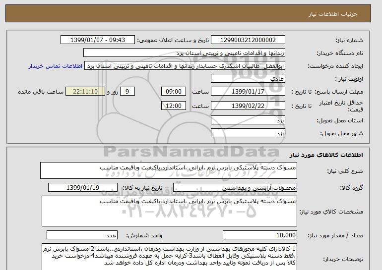Click the شماره نیاز field 1299003212000002
This screenshot has width=382, height=270.
click(248, 40)
